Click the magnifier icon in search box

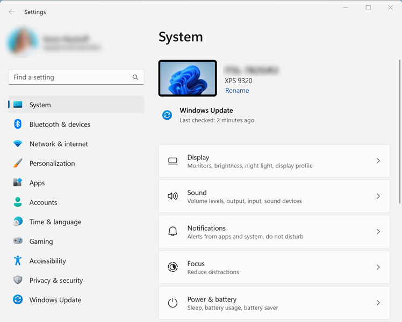(x=135, y=77)
